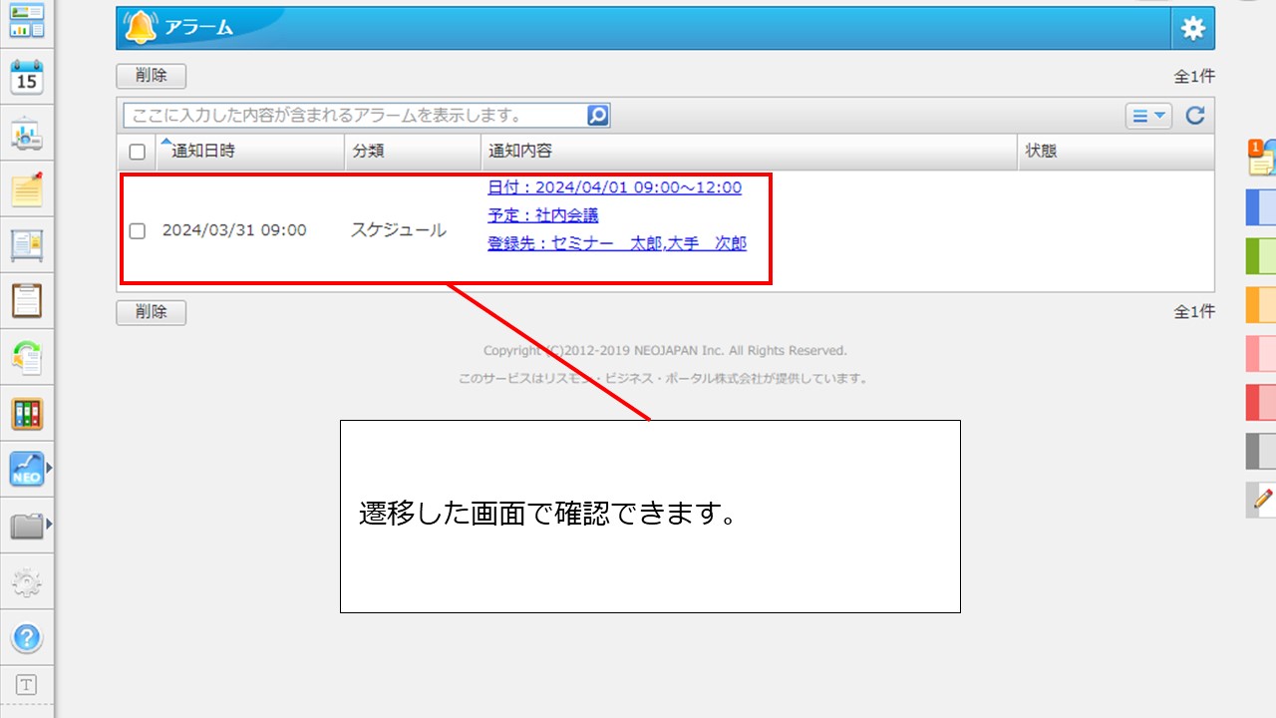Open the document with green arrow icon
Screen dimensions: 1276x718
click(26, 357)
